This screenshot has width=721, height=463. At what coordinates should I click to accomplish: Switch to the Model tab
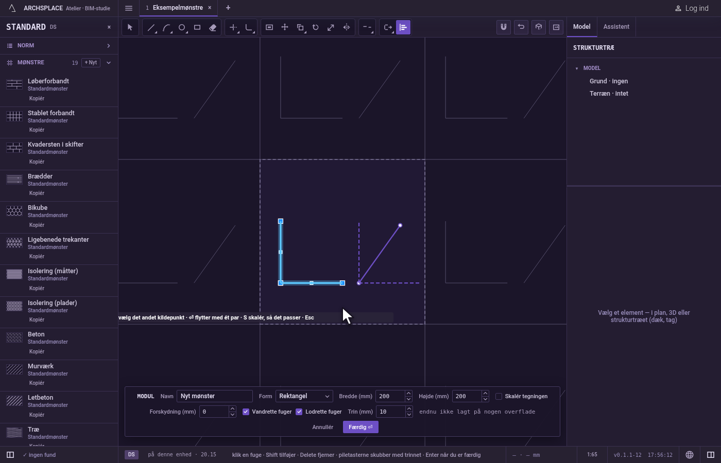(582, 27)
